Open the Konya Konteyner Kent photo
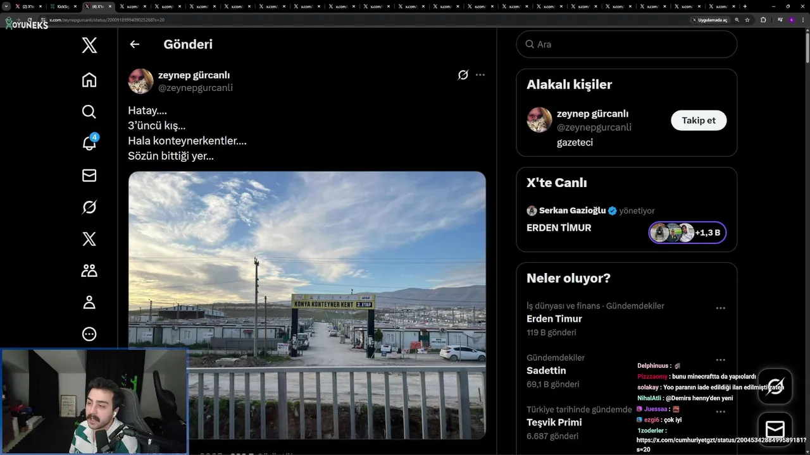The image size is (810, 455). pos(307,305)
